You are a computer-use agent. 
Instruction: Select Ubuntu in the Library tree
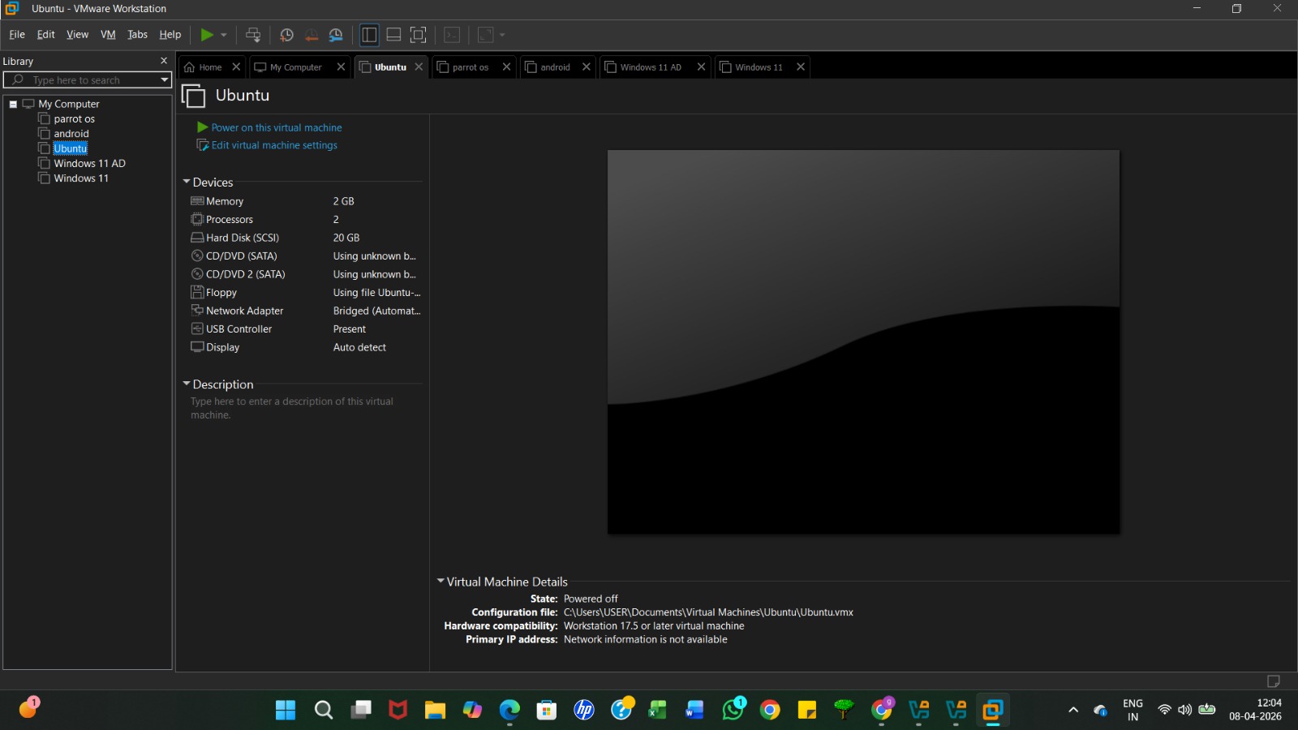point(71,148)
